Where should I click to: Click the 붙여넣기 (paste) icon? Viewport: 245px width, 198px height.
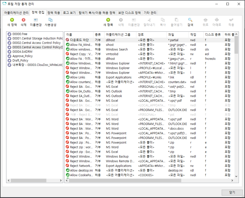(176, 20)
